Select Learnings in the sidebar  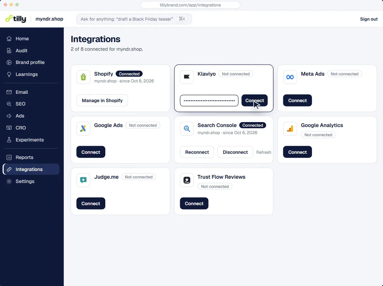31,74
